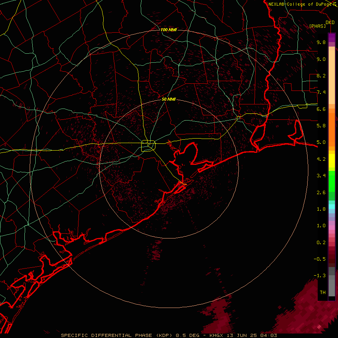Screen dimensions: 338x338
Task: Pick the pink segment of the color scale
Action: click(332, 228)
